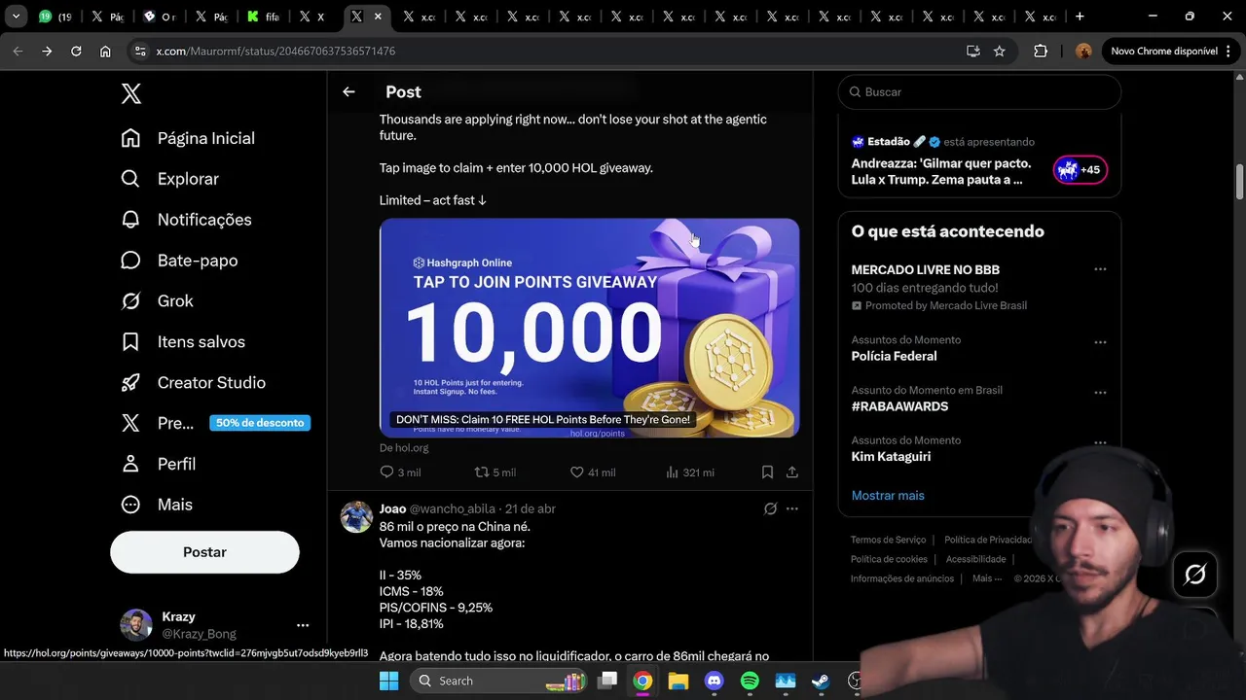Open Notificações
This screenshot has height=700, width=1246.
(186, 220)
